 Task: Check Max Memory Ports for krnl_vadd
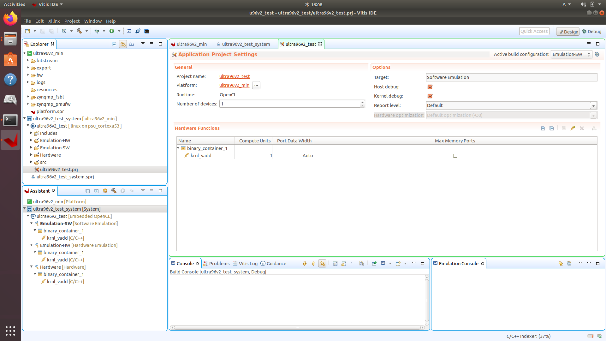(x=455, y=156)
